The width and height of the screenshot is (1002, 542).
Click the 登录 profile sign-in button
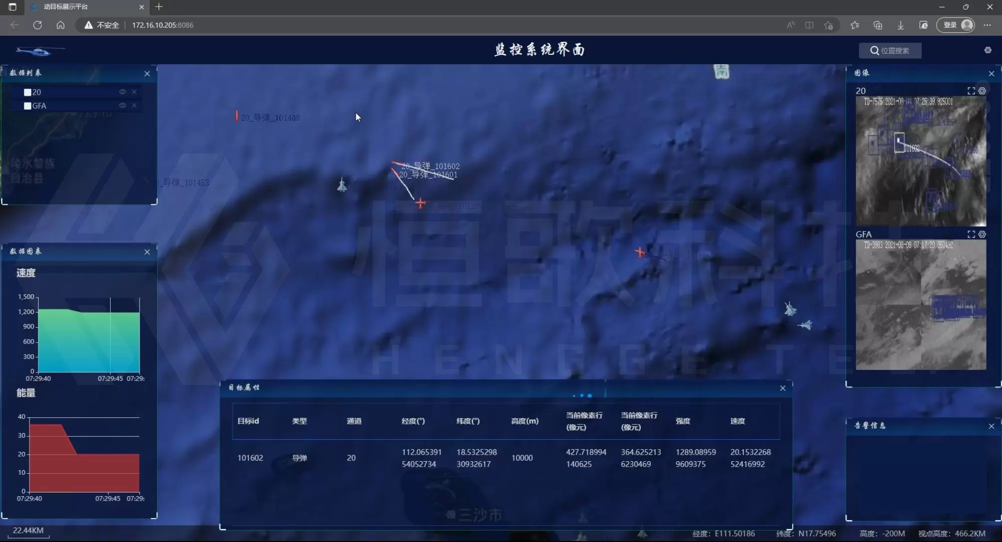coord(956,25)
